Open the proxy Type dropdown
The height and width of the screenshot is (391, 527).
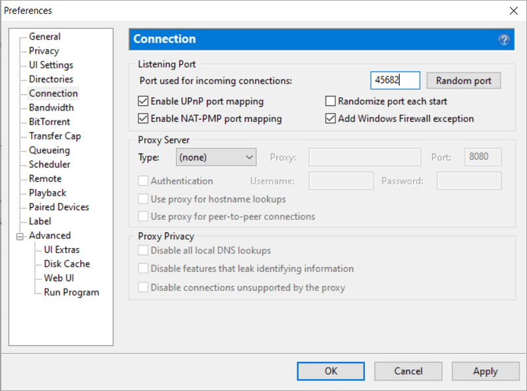(x=216, y=157)
